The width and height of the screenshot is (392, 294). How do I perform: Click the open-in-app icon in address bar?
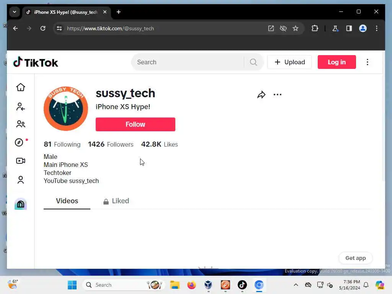tap(271, 28)
